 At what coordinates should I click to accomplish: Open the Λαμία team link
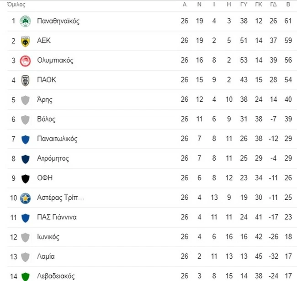coord(46,256)
